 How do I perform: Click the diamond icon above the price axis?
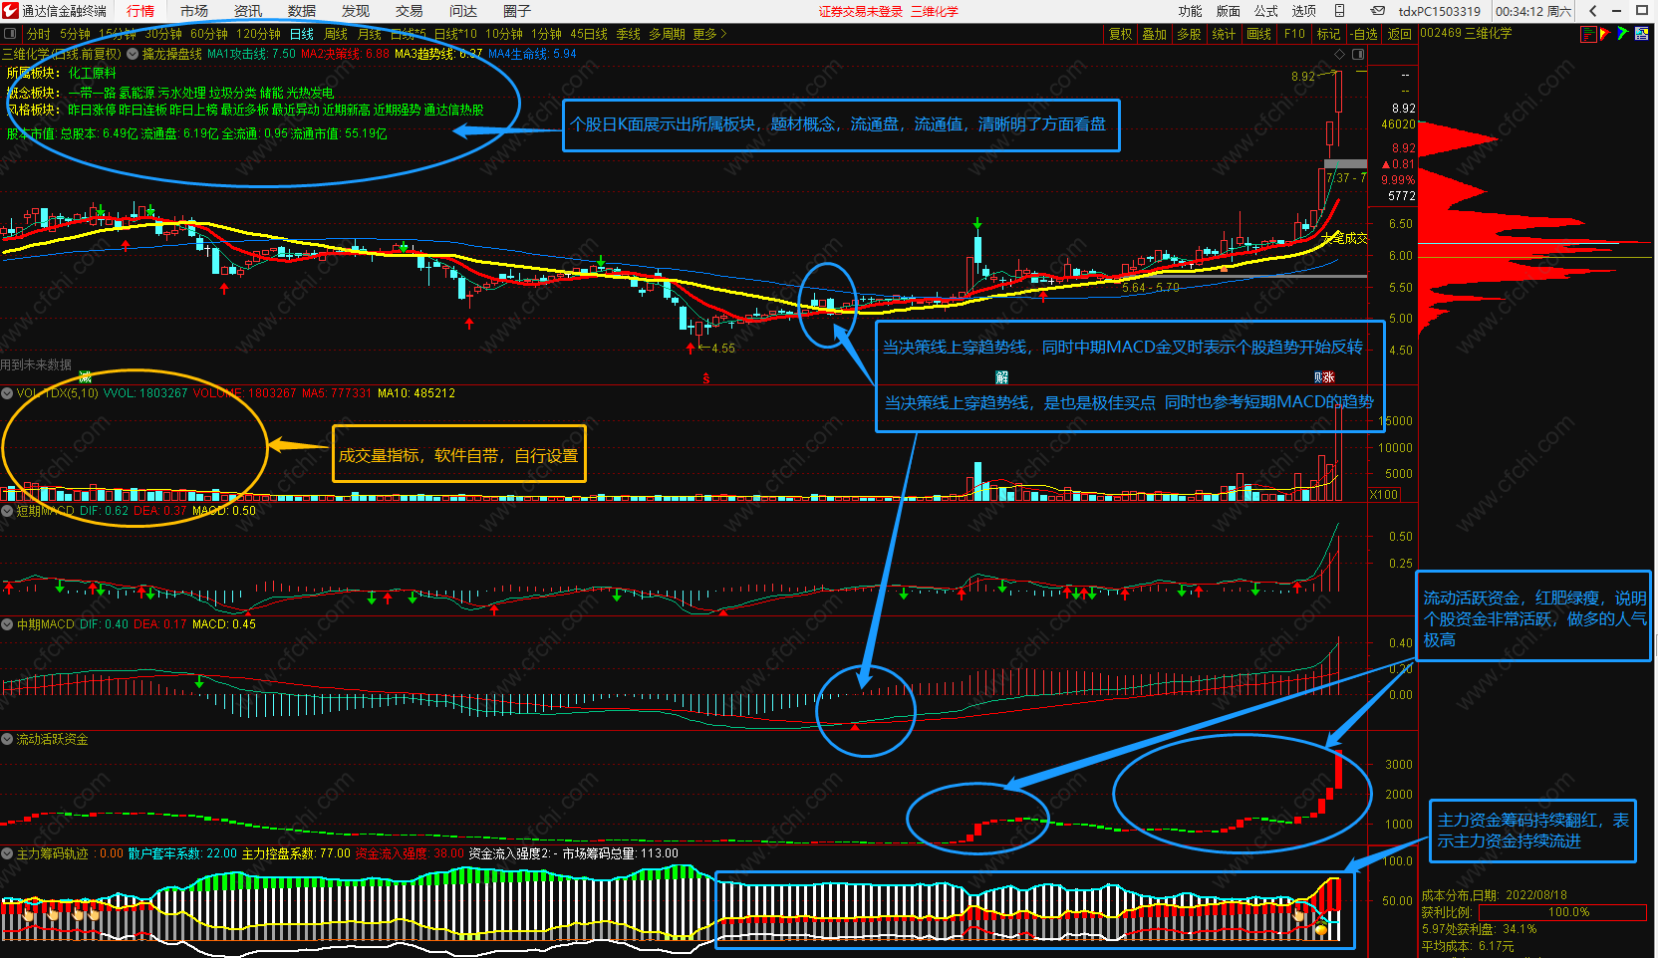coord(1339,54)
